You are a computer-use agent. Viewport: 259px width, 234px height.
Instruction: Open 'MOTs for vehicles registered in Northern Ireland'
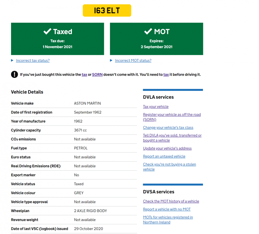pyautogui.click(x=168, y=220)
